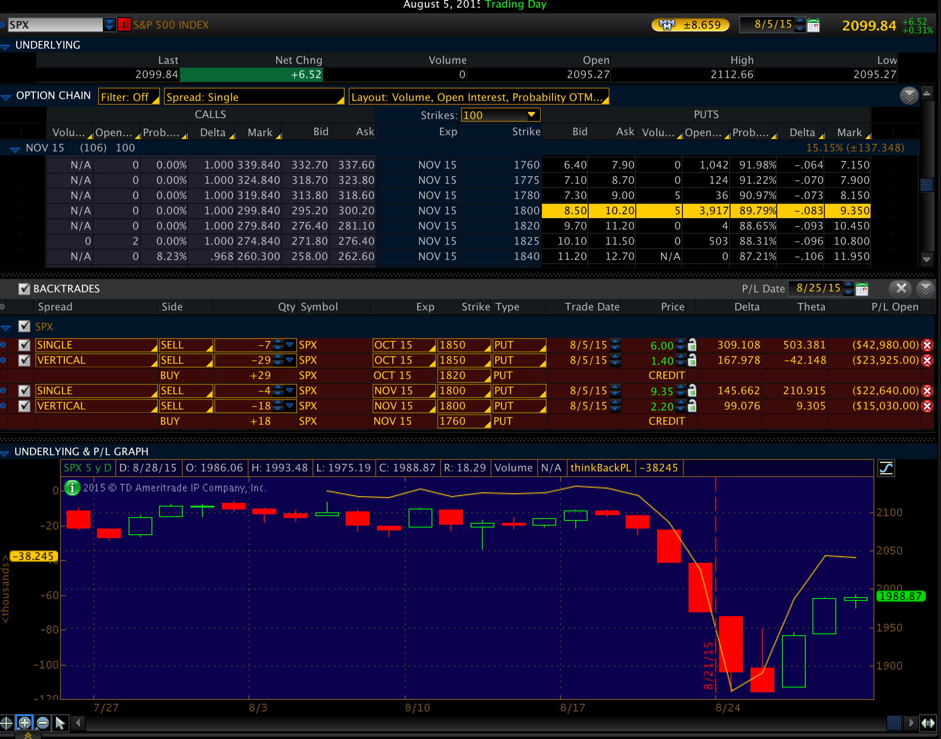This screenshot has height=739, width=941.
Task: Remove the VERTICAL OCT 15 1850 trade
Action: click(x=927, y=360)
